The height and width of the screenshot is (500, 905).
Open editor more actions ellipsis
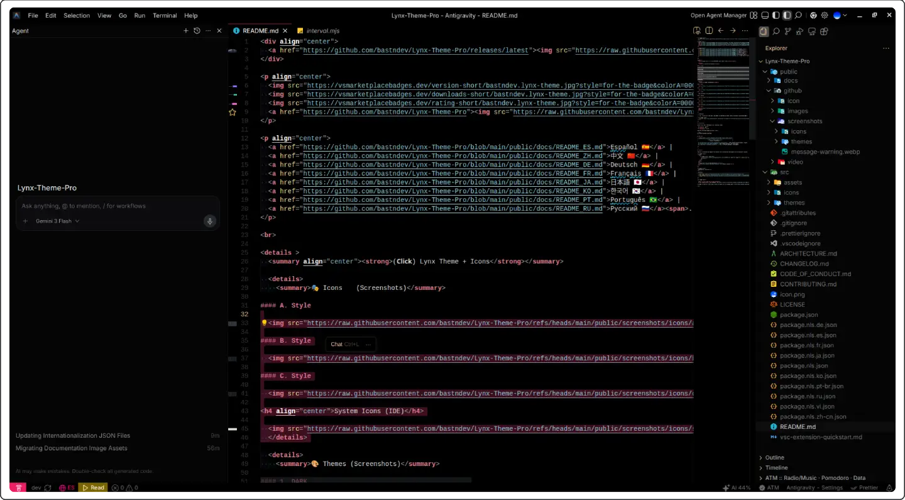coord(745,30)
